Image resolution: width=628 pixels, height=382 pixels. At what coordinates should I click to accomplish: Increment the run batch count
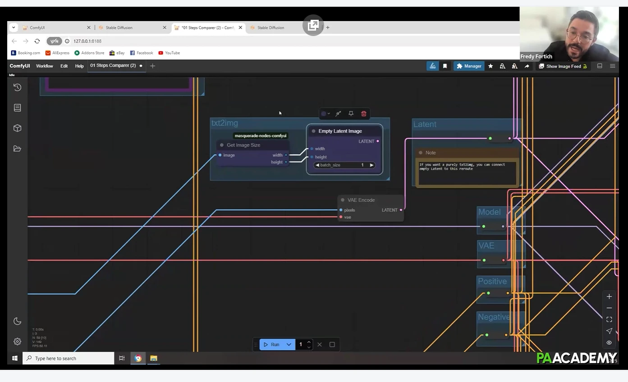coord(309,342)
